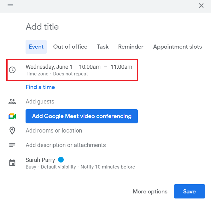Add Google Meet video conferencing
This screenshot has width=211, height=201.
(82, 116)
